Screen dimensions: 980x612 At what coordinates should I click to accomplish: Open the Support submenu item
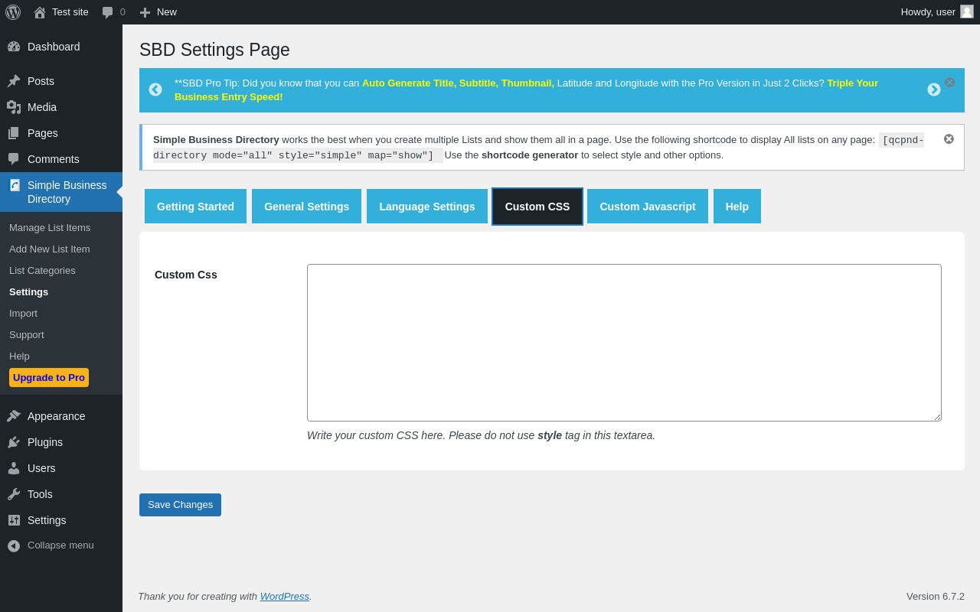(x=27, y=334)
